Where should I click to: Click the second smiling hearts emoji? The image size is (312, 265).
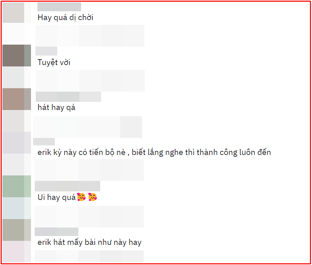[x=93, y=197]
